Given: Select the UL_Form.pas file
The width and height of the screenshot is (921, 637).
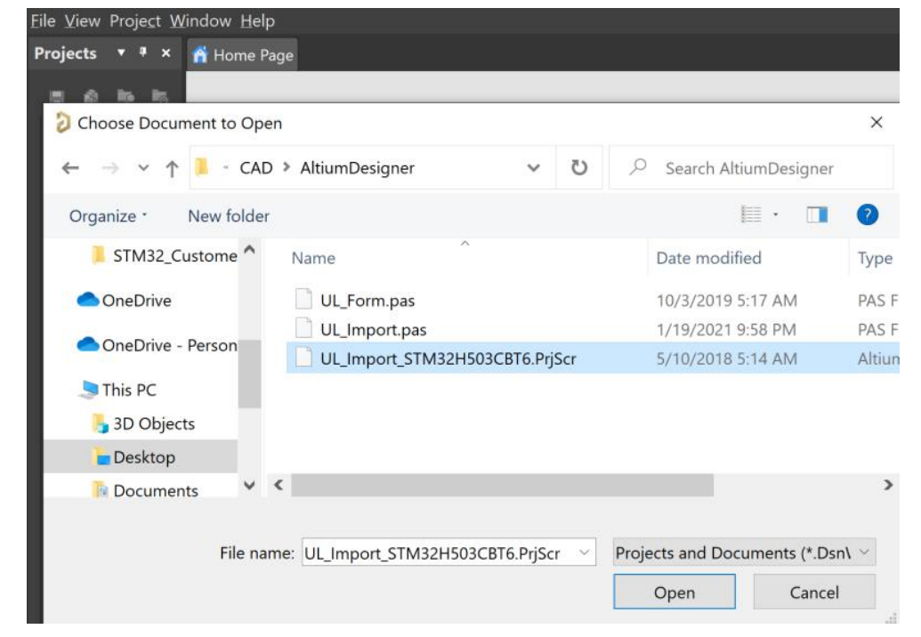Looking at the screenshot, I should [368, 301].
